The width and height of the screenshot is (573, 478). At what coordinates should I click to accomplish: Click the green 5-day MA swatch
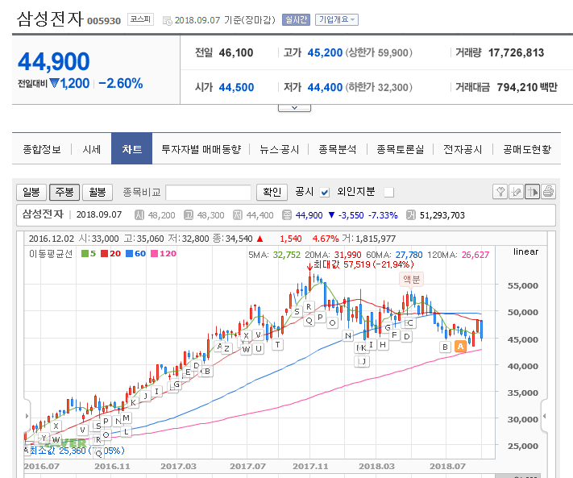point(85,254)
